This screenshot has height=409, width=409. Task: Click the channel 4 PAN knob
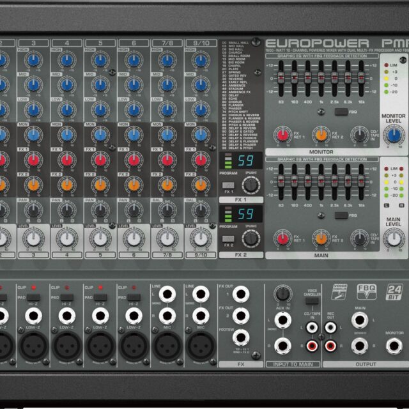pos(66,209)
